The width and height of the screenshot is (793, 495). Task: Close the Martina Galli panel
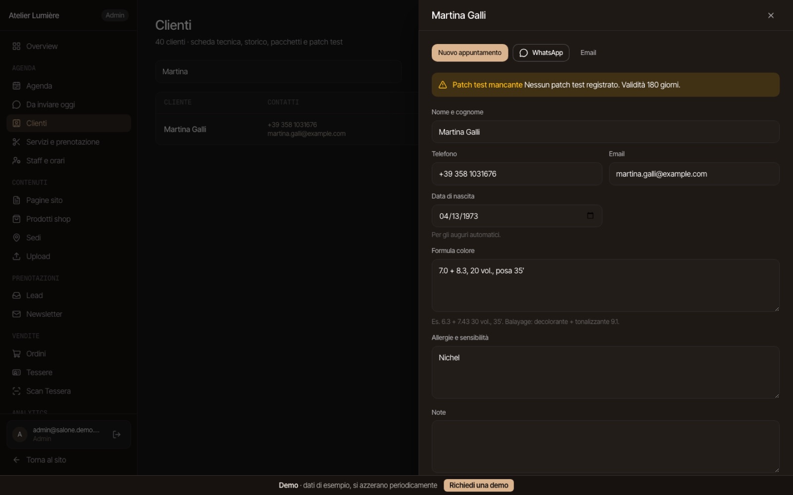pyautogui.click(x=771, y=15)
